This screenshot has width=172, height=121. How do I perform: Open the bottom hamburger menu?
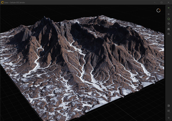click(169, 118)
